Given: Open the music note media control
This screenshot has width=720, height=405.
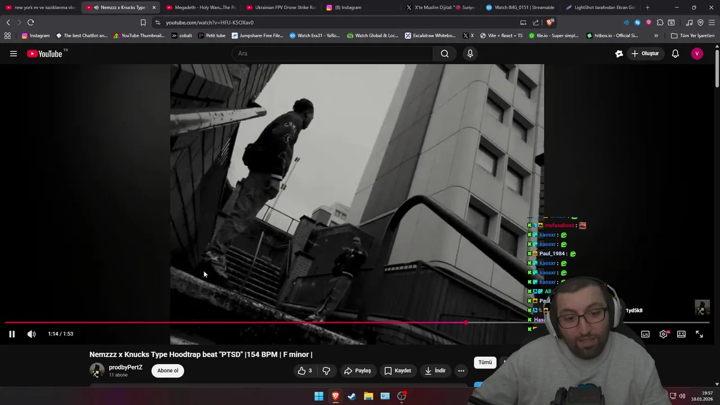Looking at the screenshot, I should tap(689, 22).
